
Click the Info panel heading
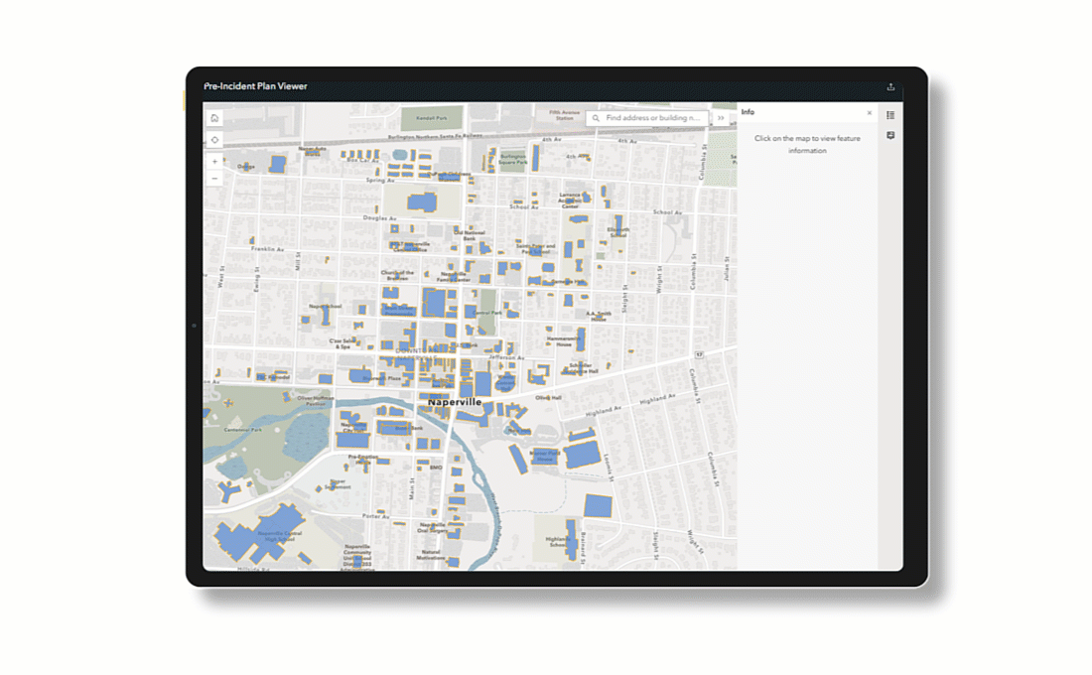click(748, 112)
